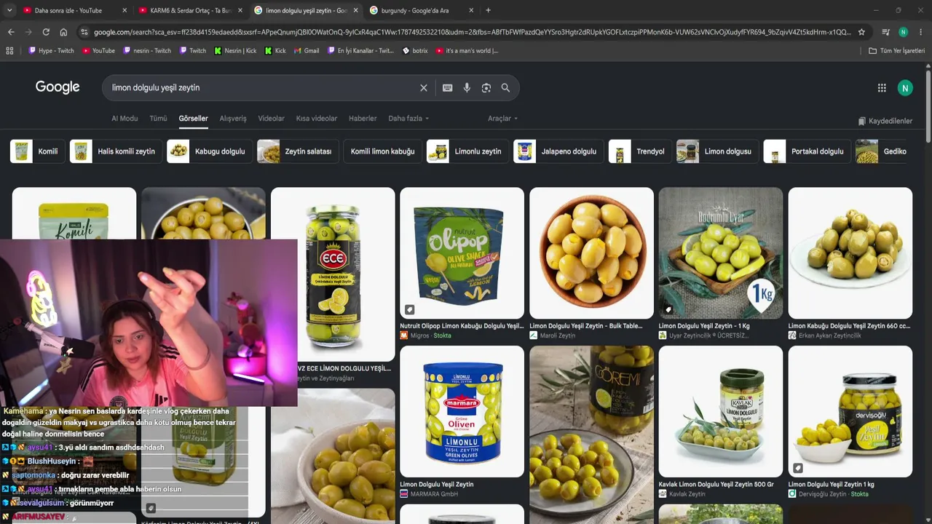This screenshot has width=932, height=524.
Task: Open the Hype - Twitch bookmark
Action: tap(51, 51)
